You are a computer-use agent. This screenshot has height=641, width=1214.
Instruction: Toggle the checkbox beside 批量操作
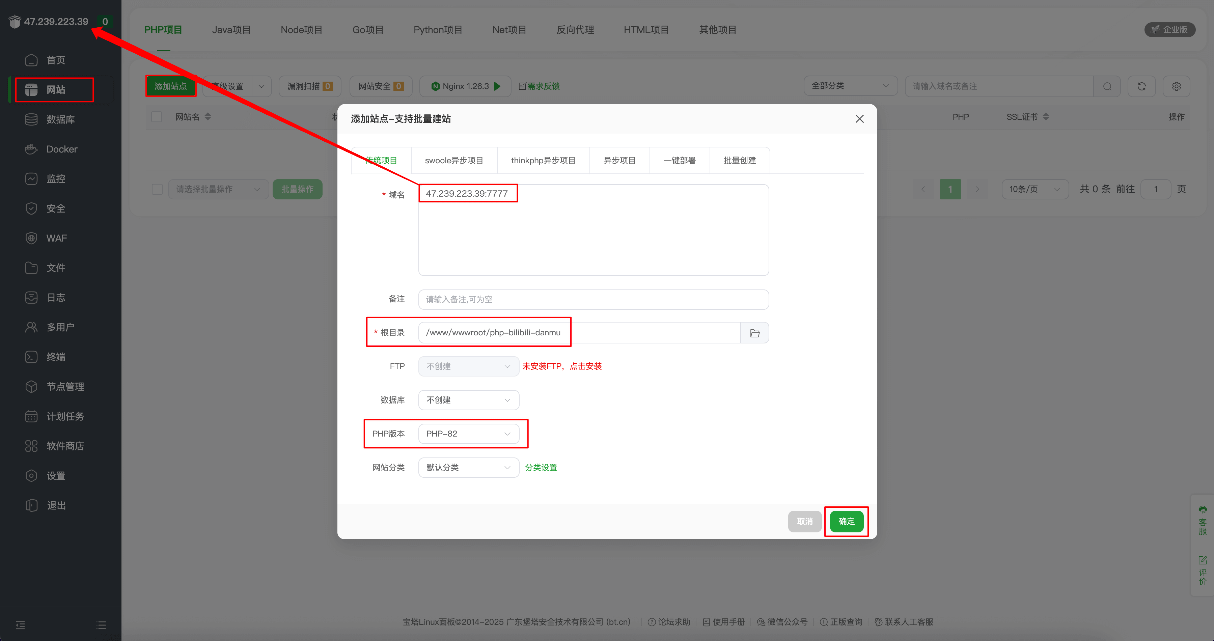157,189
